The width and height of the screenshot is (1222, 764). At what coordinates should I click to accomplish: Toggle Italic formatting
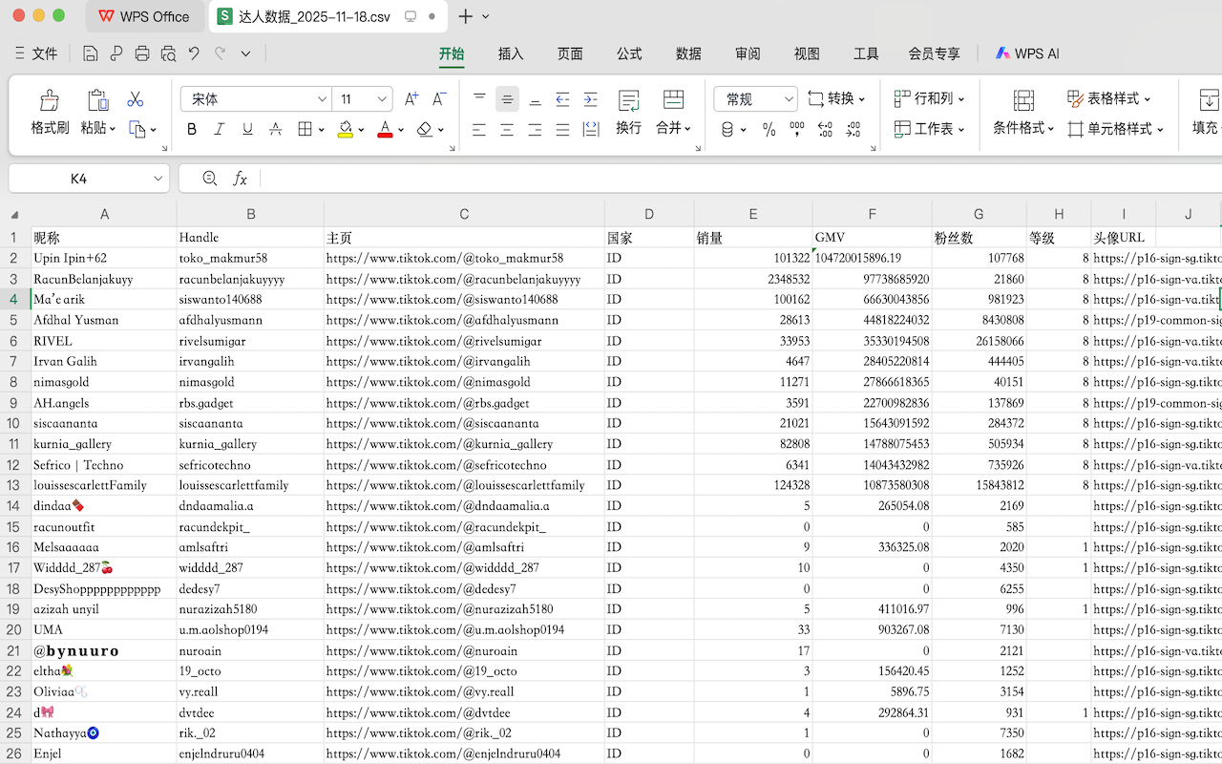point(220,129)
